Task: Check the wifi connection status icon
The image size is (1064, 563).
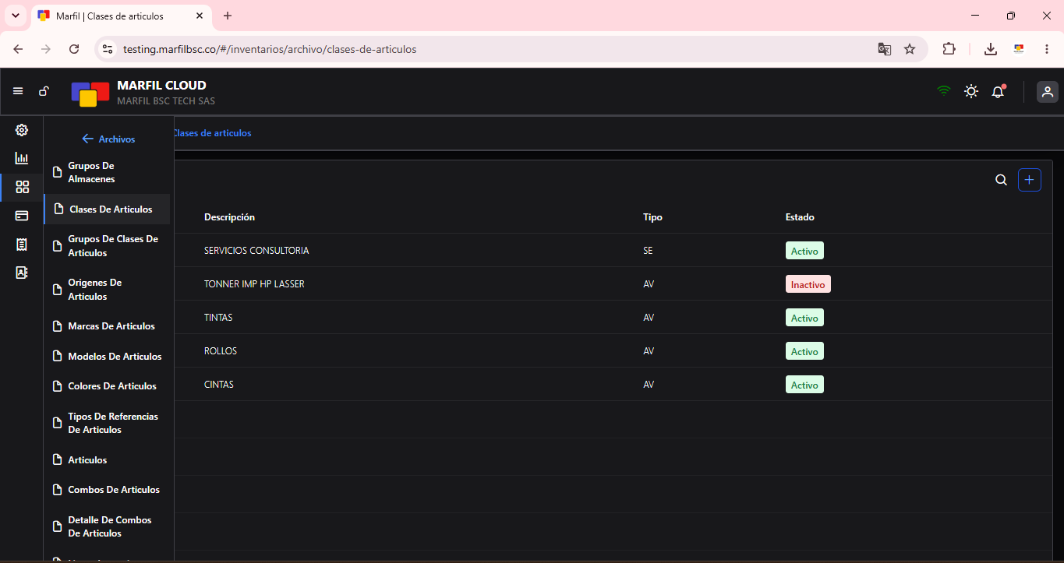Action: [x=944, y=91]
